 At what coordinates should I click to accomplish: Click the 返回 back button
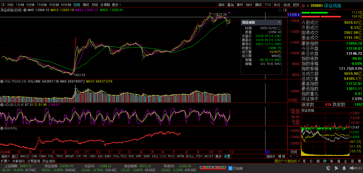click(296, 5)
